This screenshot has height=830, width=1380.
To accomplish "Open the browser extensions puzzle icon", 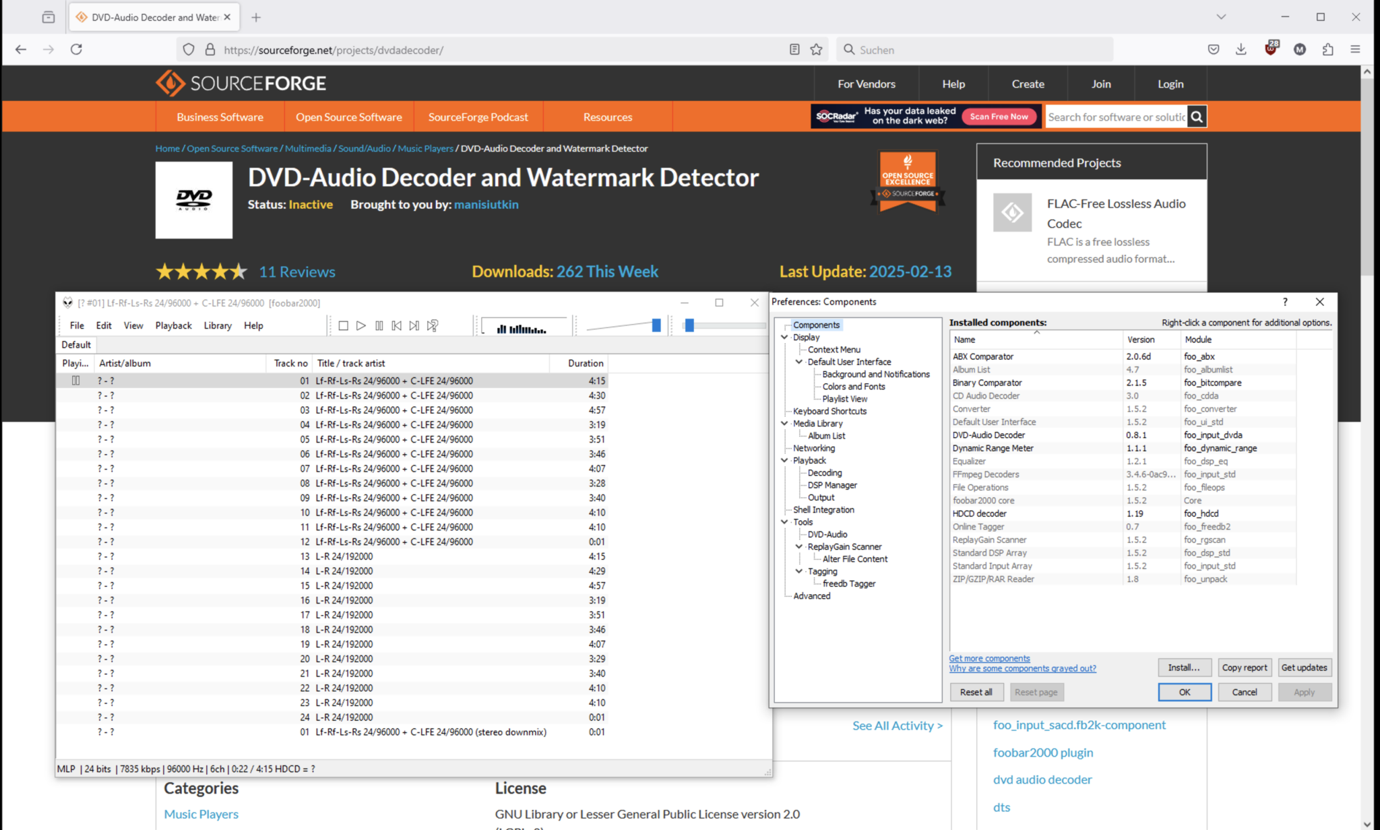I will point(1327,50).
